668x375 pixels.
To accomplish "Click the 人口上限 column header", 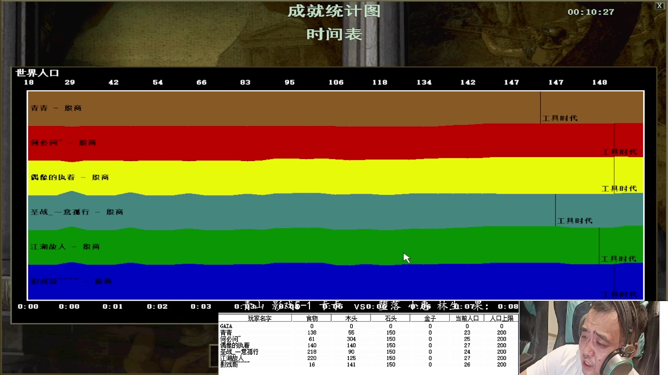I will click(501, 318).
